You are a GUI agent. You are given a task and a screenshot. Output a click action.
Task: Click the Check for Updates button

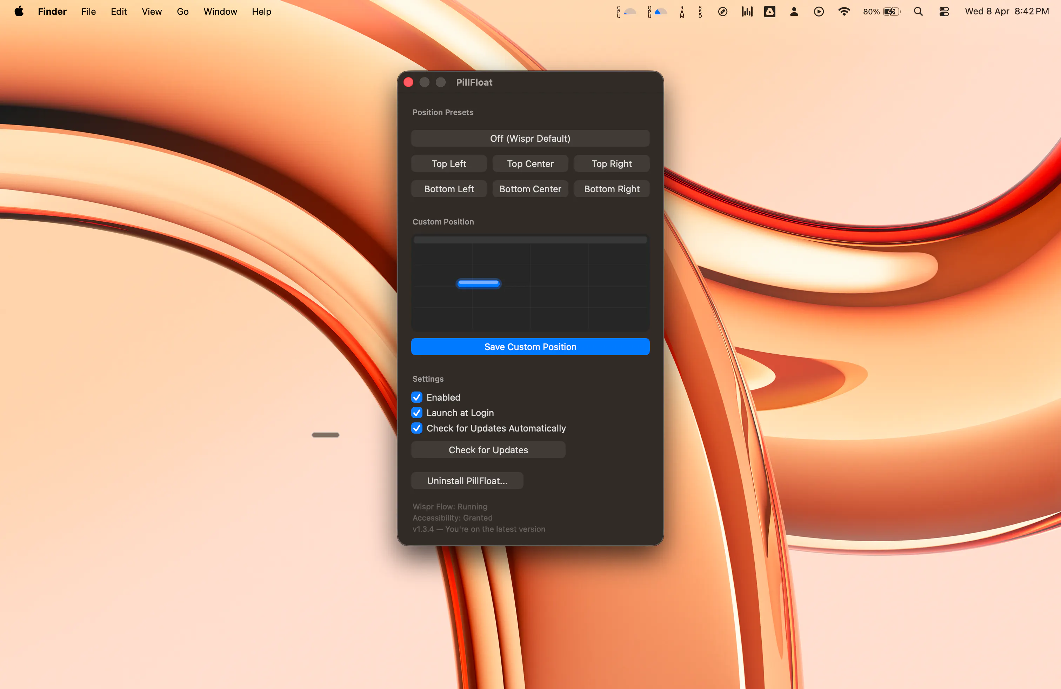pos(488,450)
